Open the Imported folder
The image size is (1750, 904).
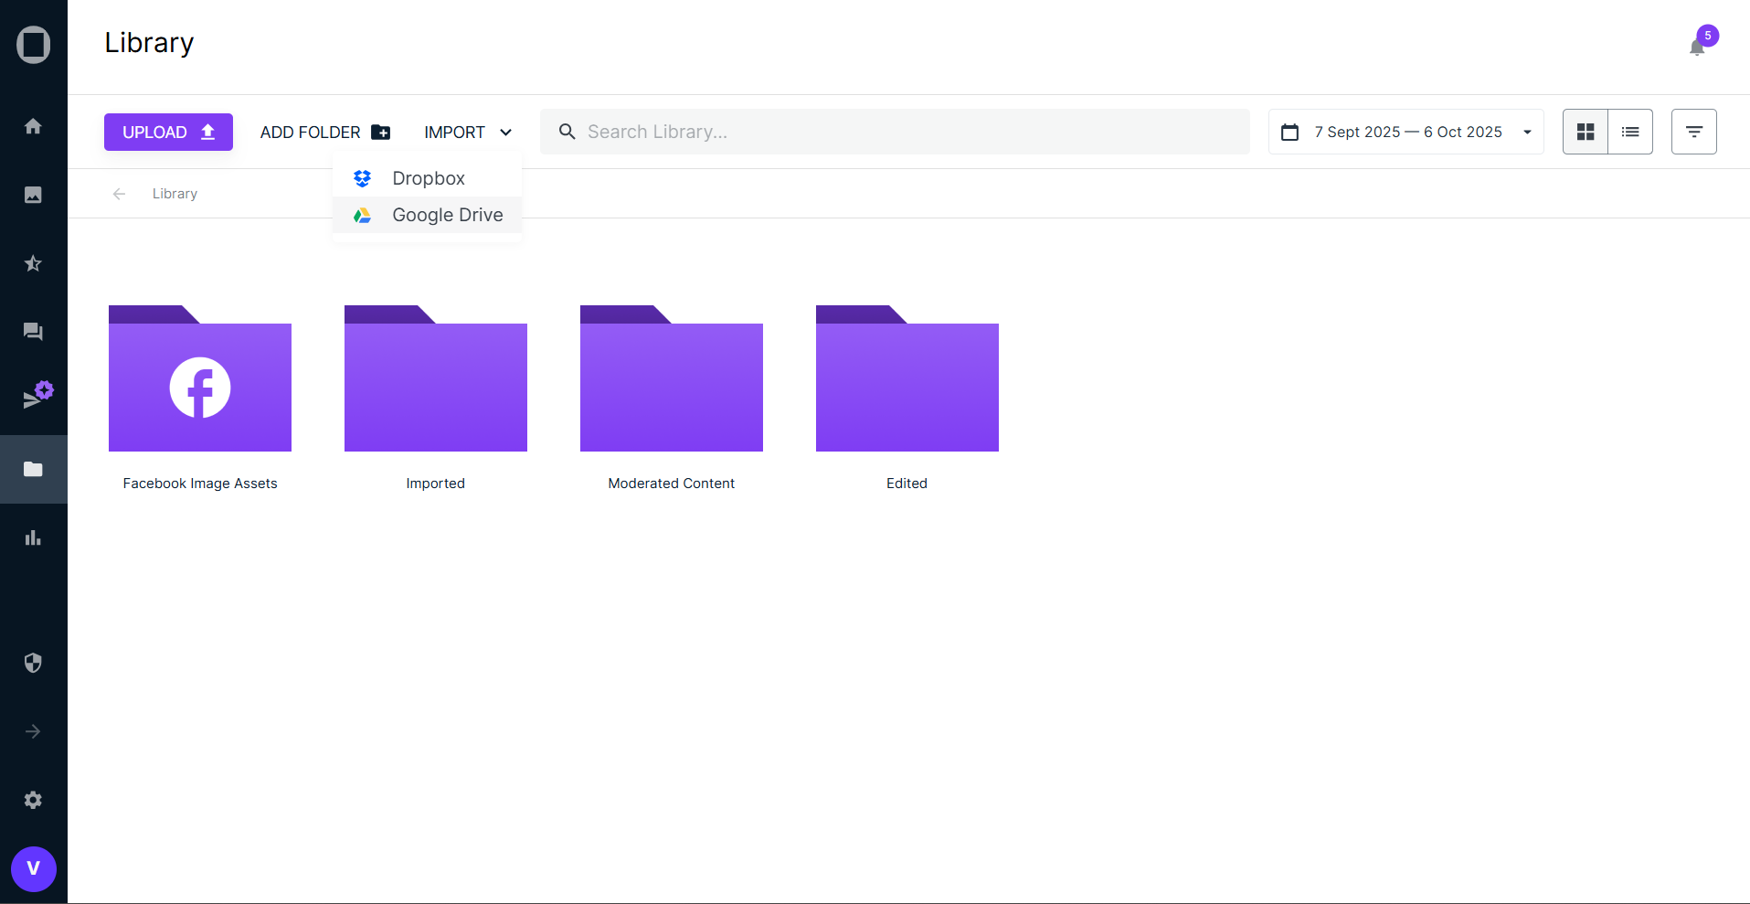click(436, 378)
